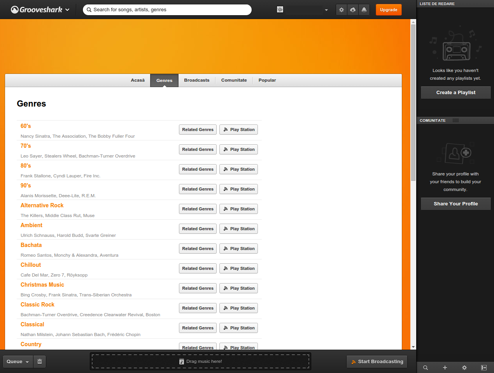Click artist Alanis Morissette
Image resolution: width=494 pixels, height=373 pixels.
point(39,196)
